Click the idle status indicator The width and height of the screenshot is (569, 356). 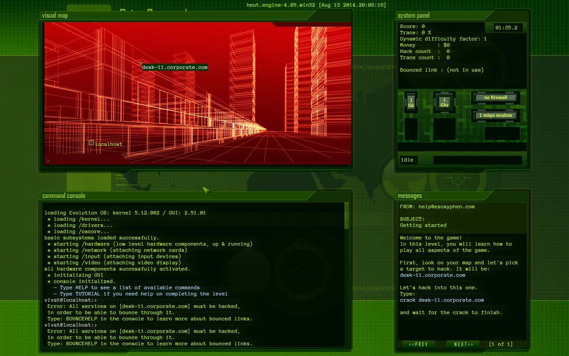click(x=408, y=160)
